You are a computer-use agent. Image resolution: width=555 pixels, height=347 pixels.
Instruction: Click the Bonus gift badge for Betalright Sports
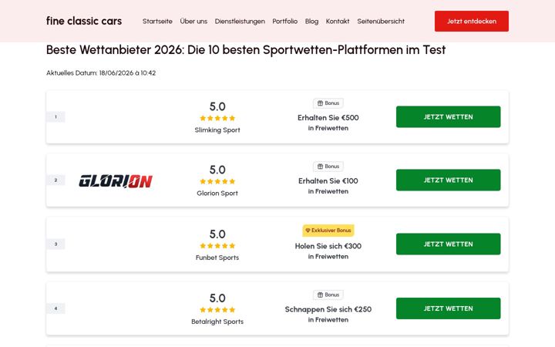pos(328,295)
